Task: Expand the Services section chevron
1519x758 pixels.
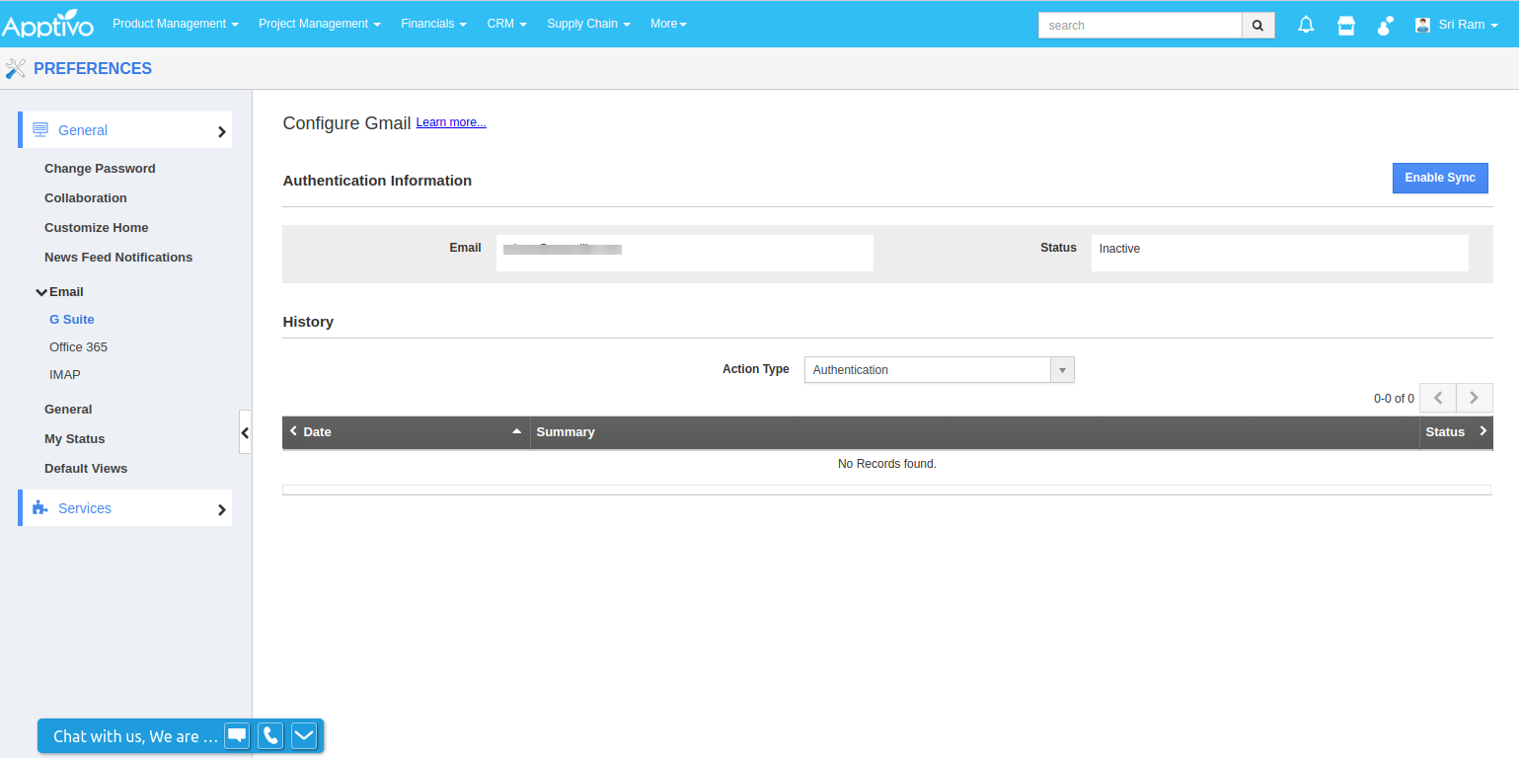Action: click(222, 509)
